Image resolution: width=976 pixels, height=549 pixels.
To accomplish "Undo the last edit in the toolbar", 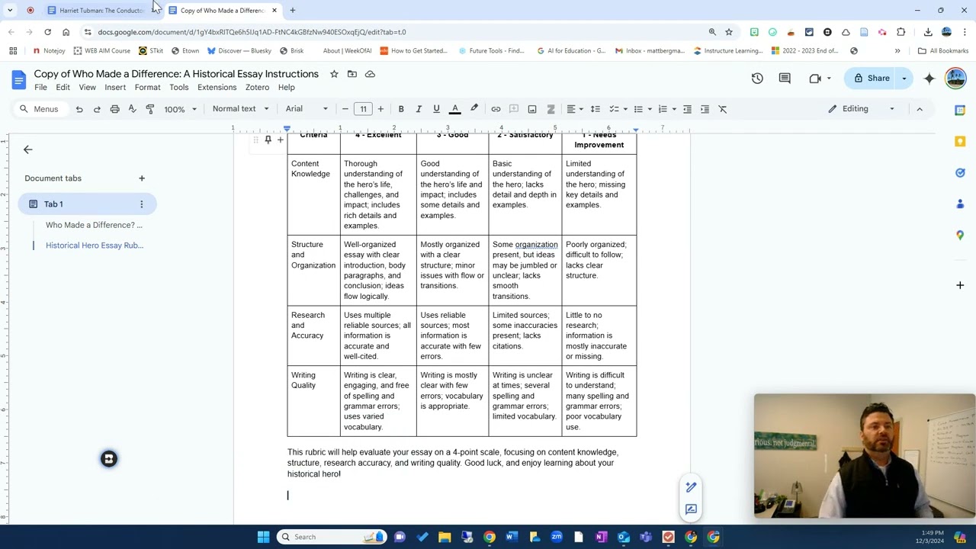I will point(79,109).
